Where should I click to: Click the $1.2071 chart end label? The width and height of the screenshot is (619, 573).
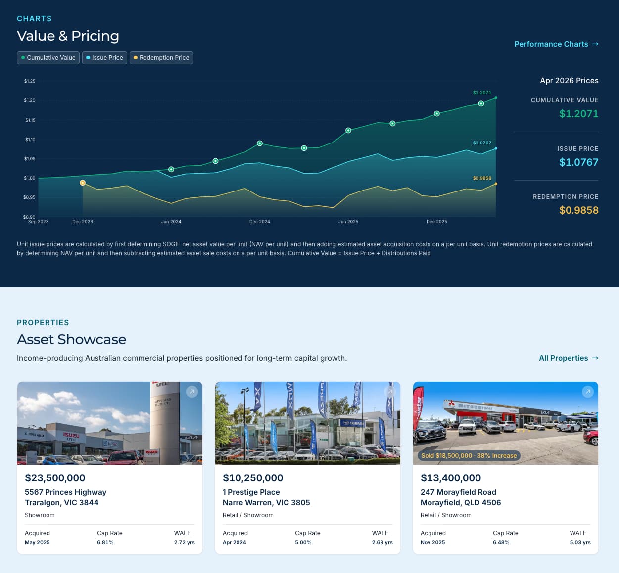[x=482, y=93]
